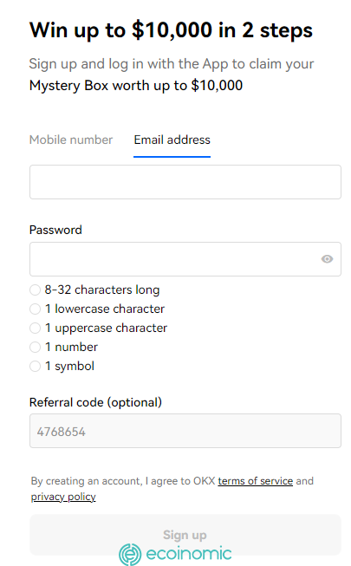Image resolution: width=351 pixels, height=566 pixels.
Task: Click the ecoinomic watermark text
Action: click(189, 554)
